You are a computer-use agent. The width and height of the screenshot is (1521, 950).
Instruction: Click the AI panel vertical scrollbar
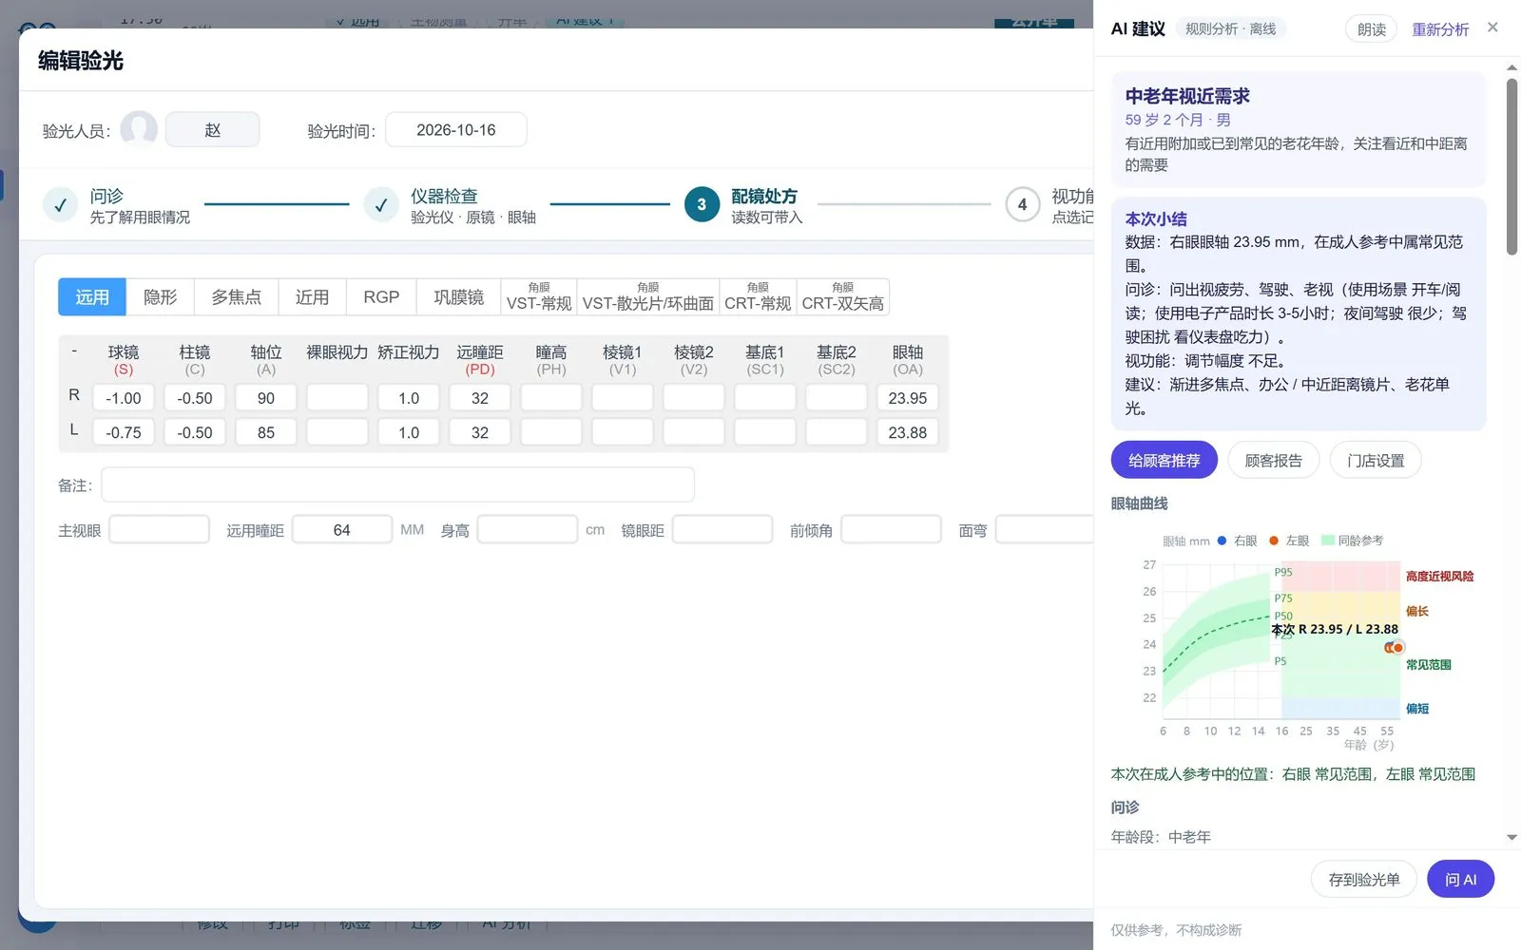pyautogui.click(x=1511, y=166)
